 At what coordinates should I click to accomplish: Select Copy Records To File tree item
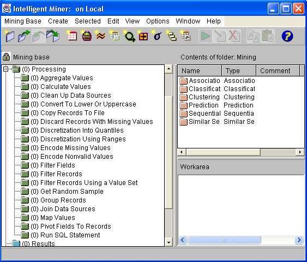(x=68, y=113)
